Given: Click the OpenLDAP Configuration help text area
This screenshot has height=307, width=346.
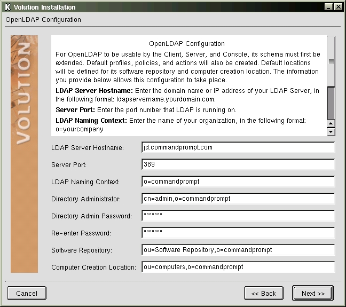Looking at the screenshot, I should 188,85.
